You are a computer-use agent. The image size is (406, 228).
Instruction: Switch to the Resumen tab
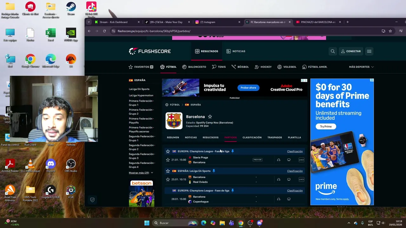(x=173, y=137)
